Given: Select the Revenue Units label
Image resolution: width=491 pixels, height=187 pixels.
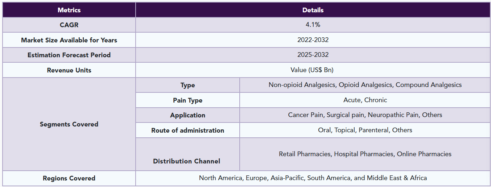Looking at the screenshot, I should (x=69, y=70).
